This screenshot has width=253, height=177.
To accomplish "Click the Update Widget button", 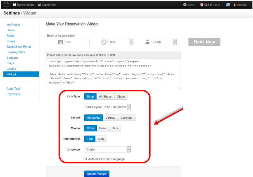I will [x=97, y=174].
